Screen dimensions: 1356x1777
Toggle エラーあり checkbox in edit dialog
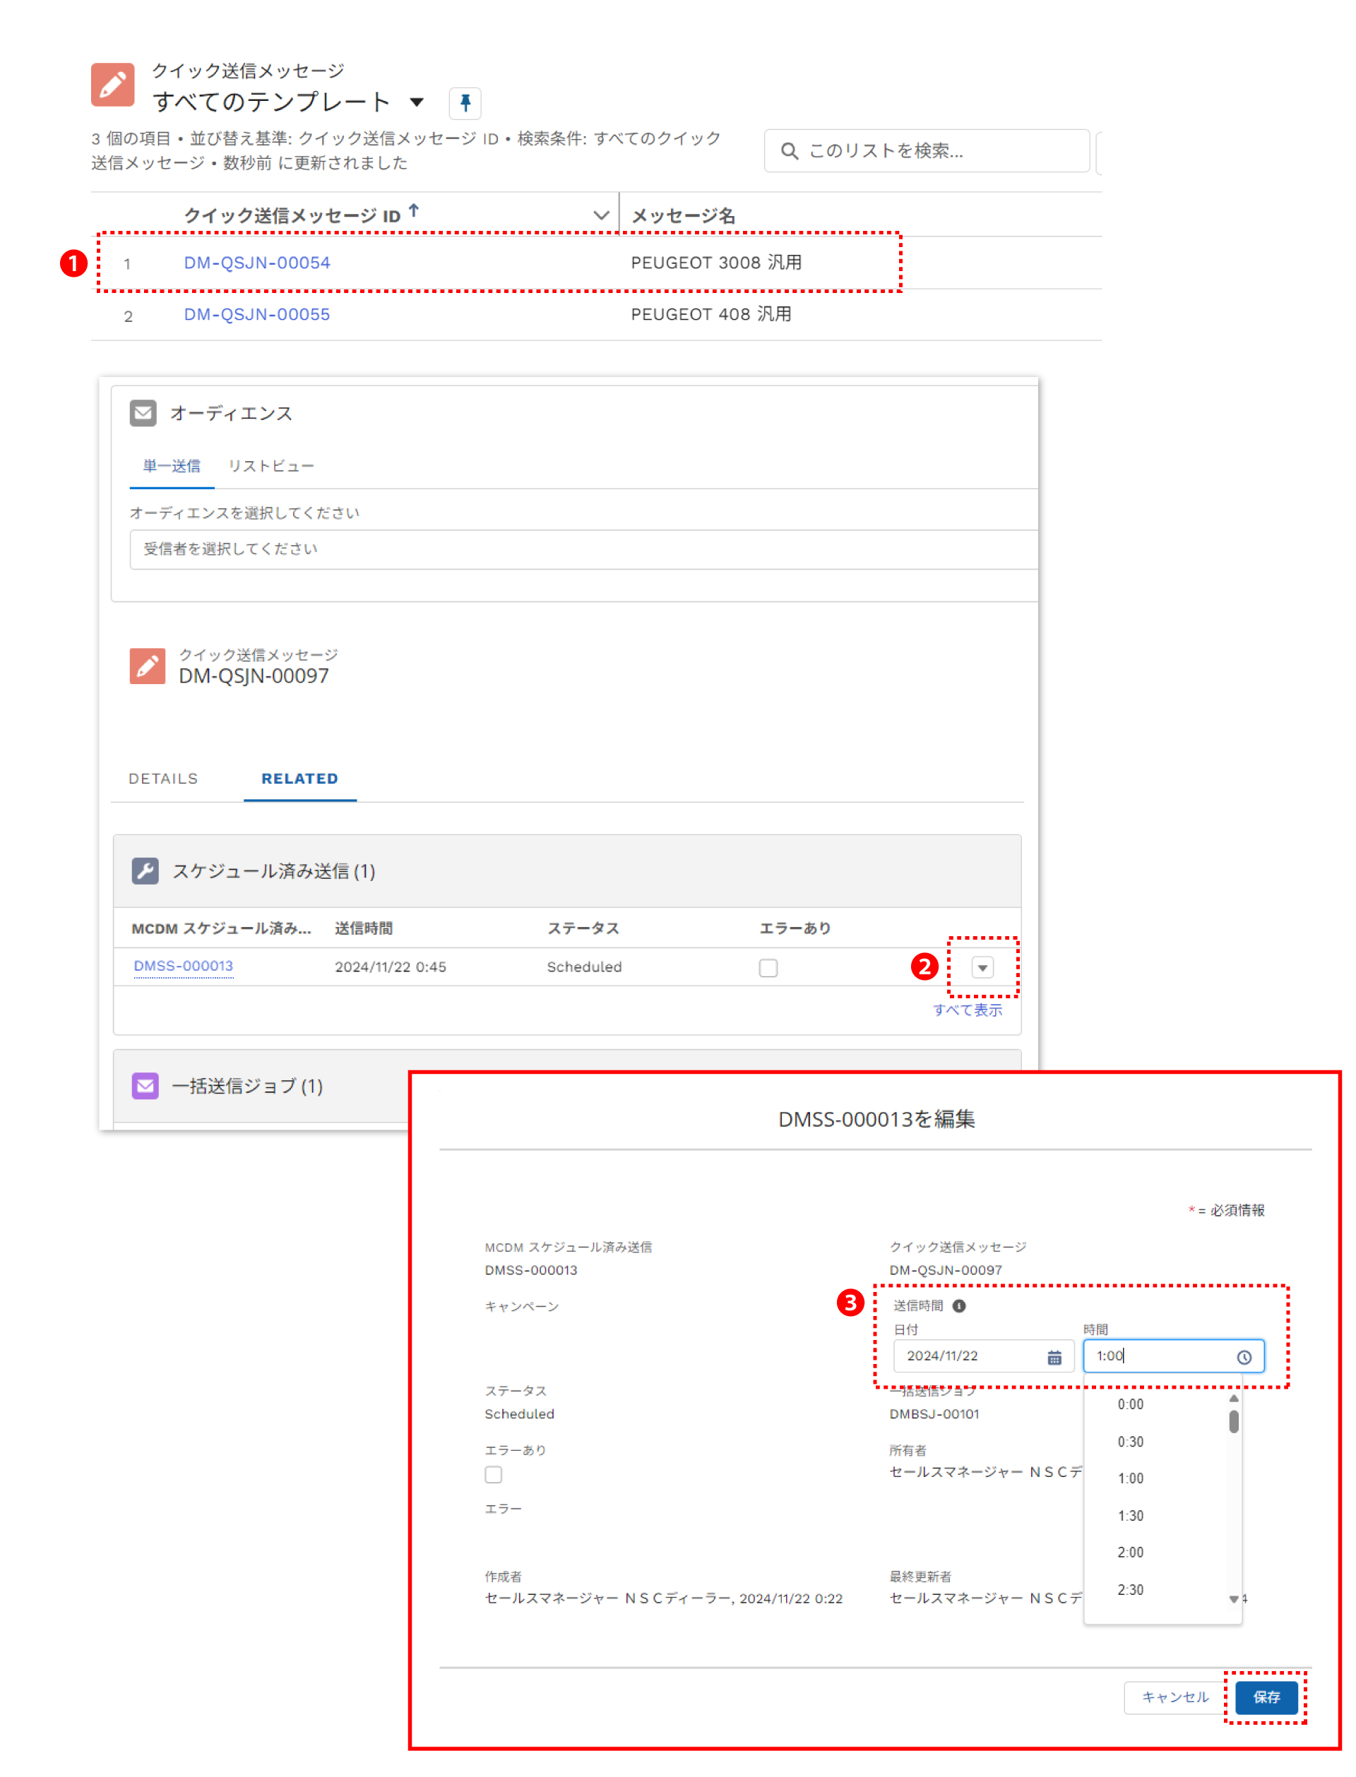tap(493, 1475)
